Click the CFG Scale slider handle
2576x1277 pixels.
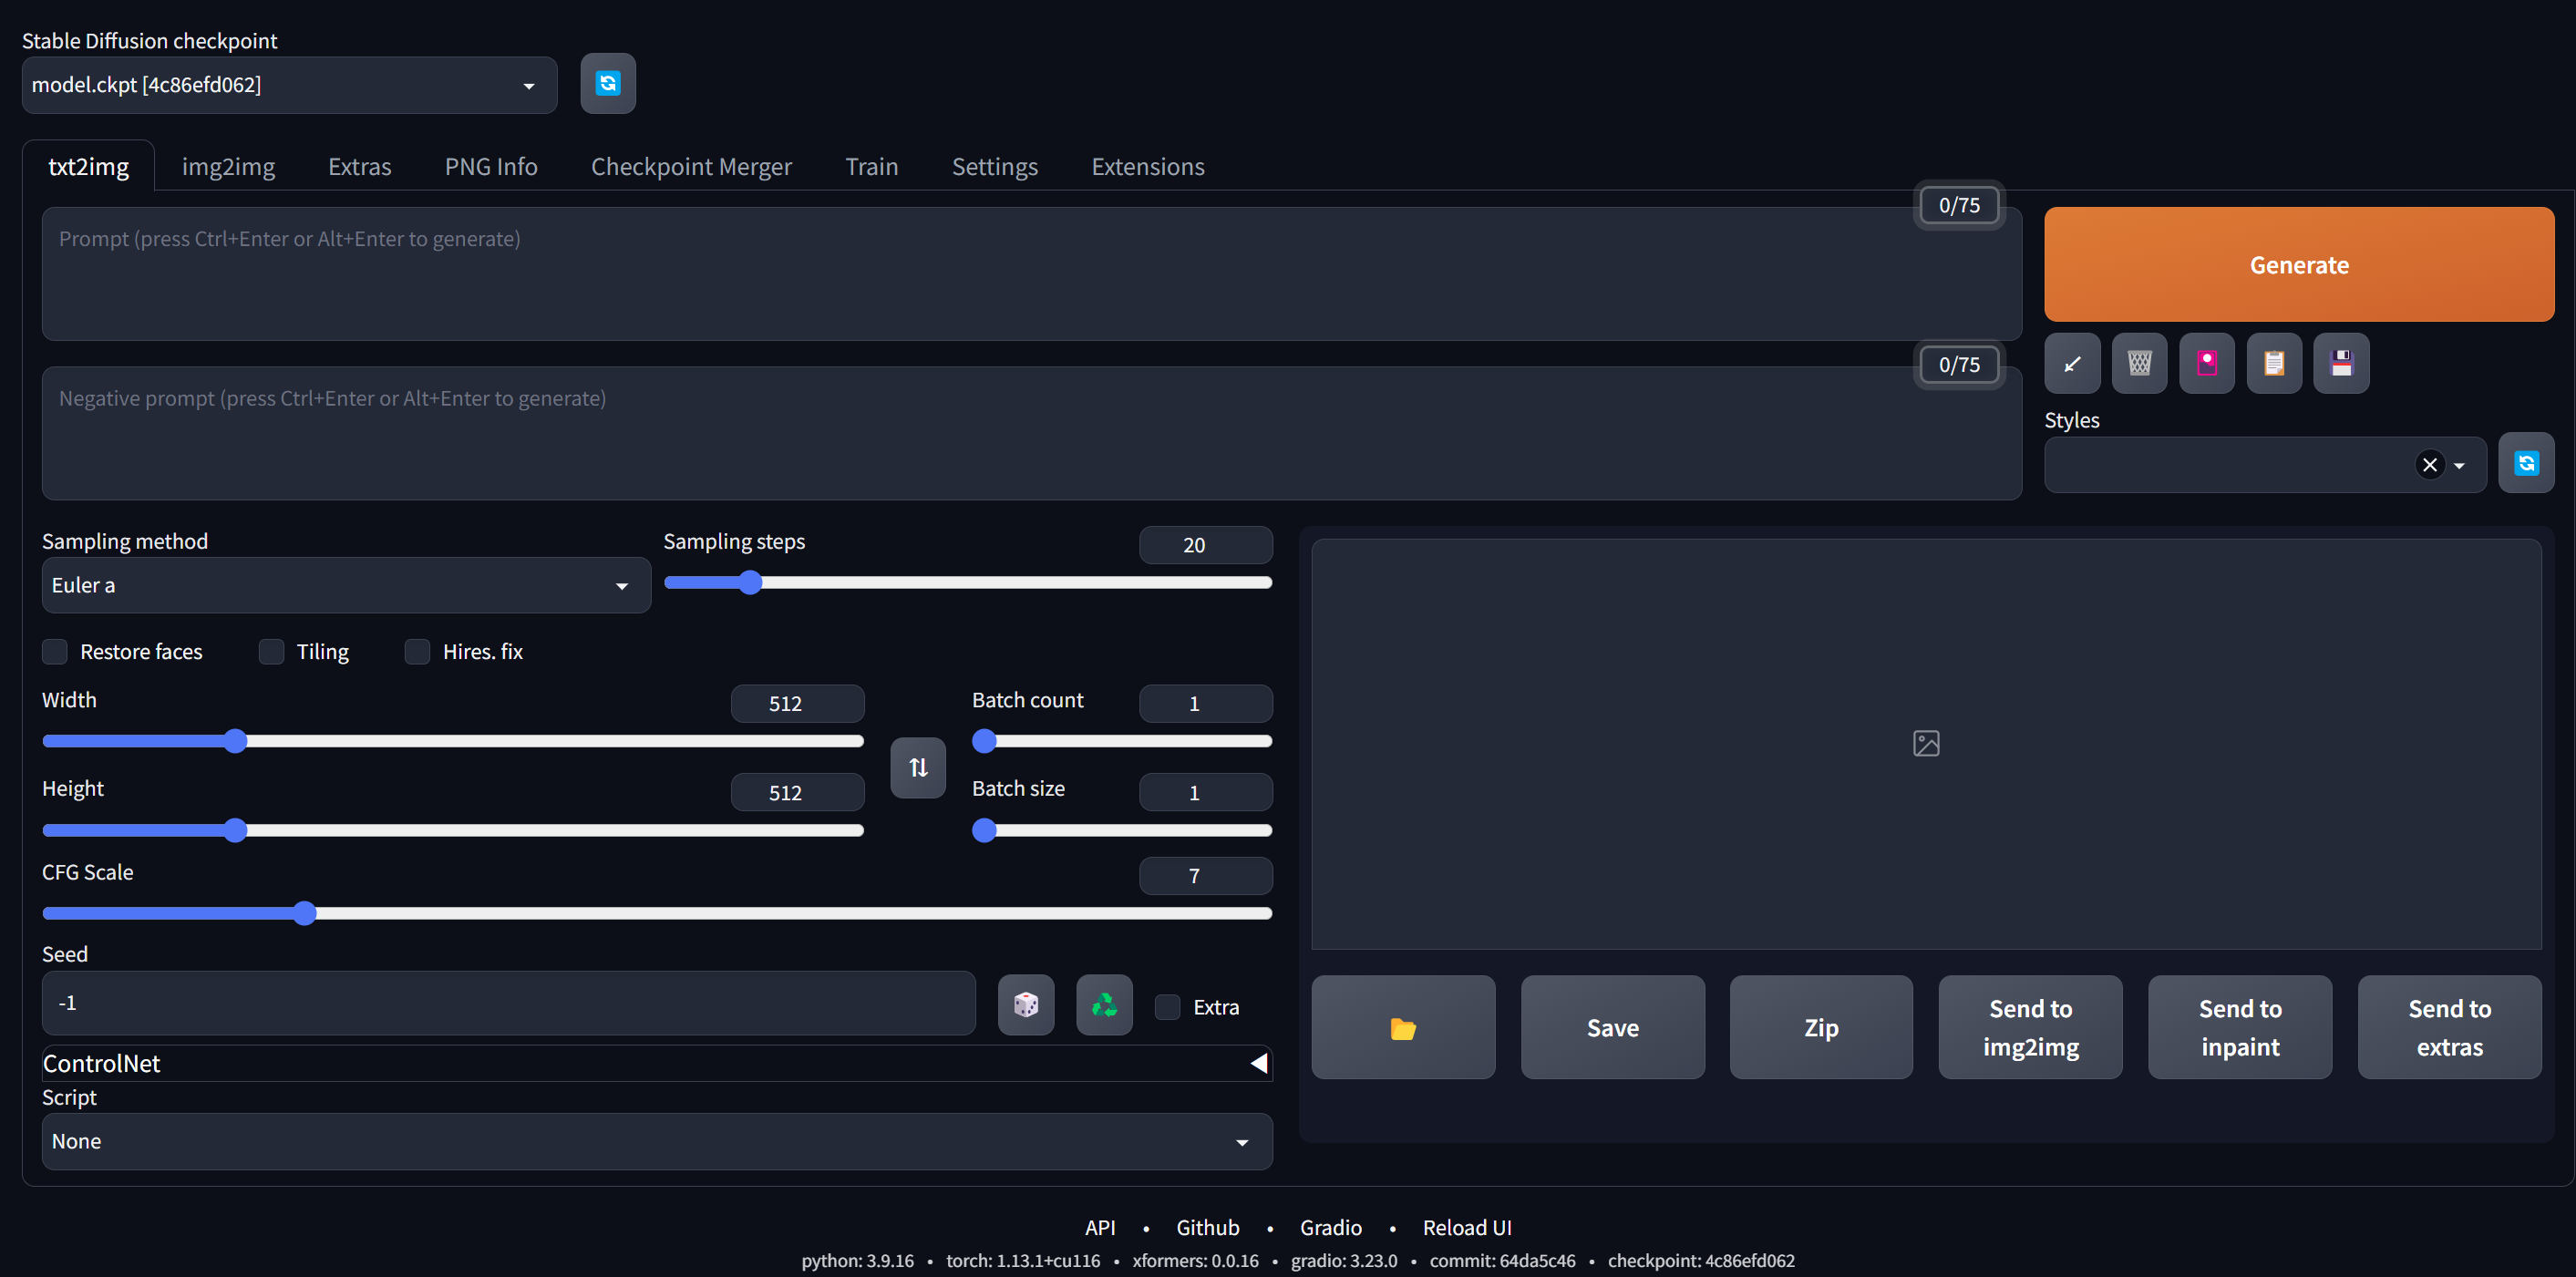305,913
